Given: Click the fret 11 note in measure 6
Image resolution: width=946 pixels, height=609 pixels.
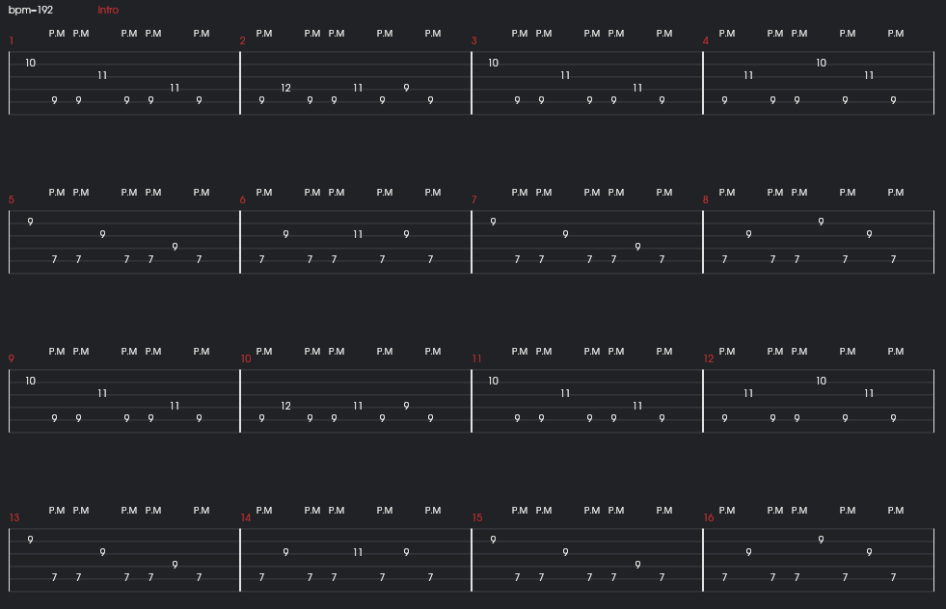Looking at the screenshot, I should point(359,234).
